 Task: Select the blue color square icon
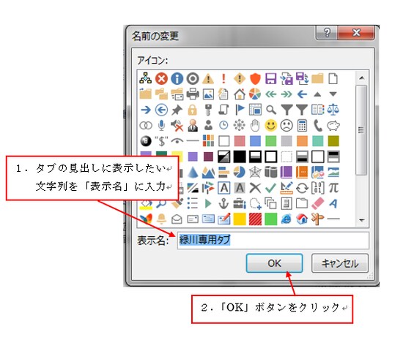(x=255, y=141)
